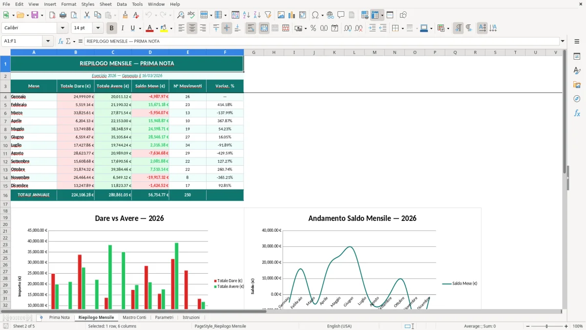Click the Copy icon
Screen dimensions: 586x330
tap(97, 15)
